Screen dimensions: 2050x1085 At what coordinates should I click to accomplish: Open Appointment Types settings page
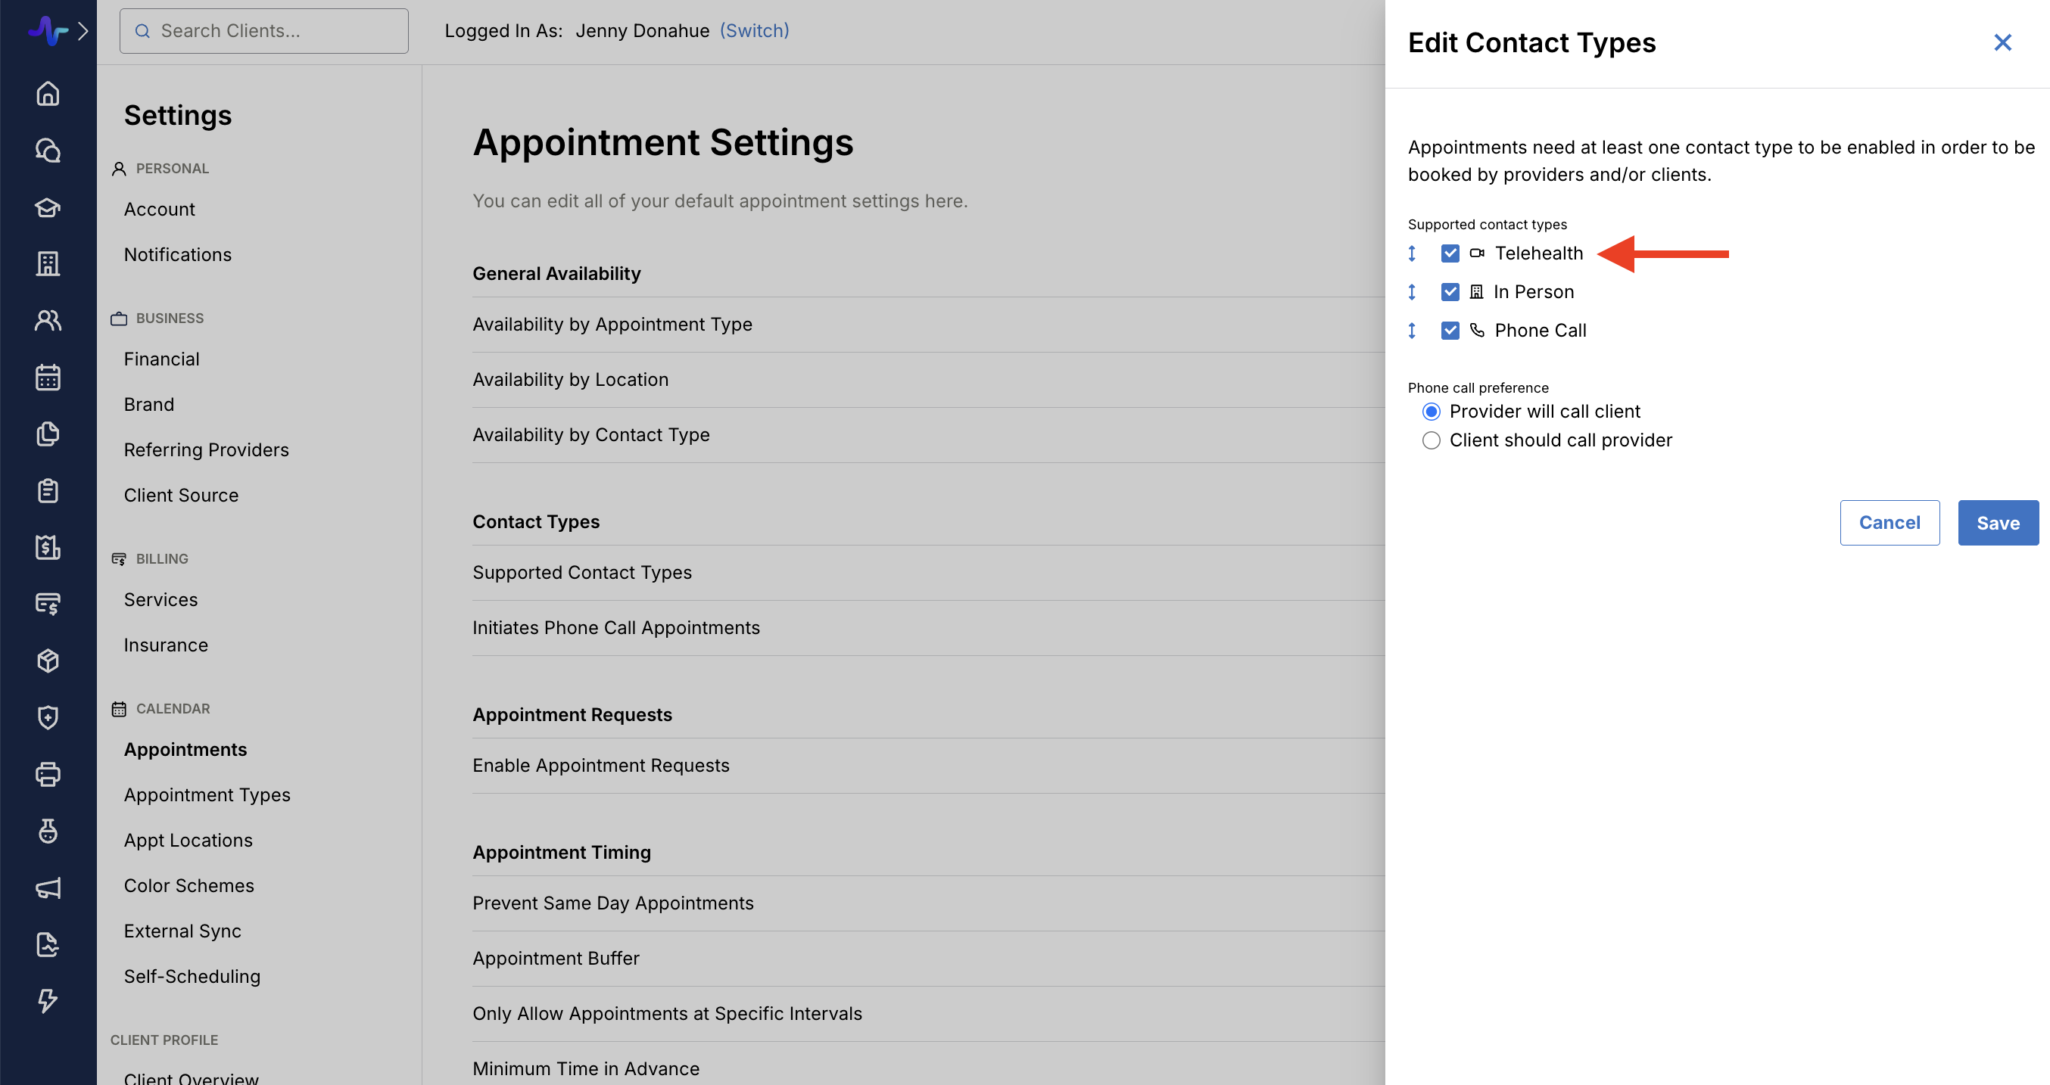(207, 794)
